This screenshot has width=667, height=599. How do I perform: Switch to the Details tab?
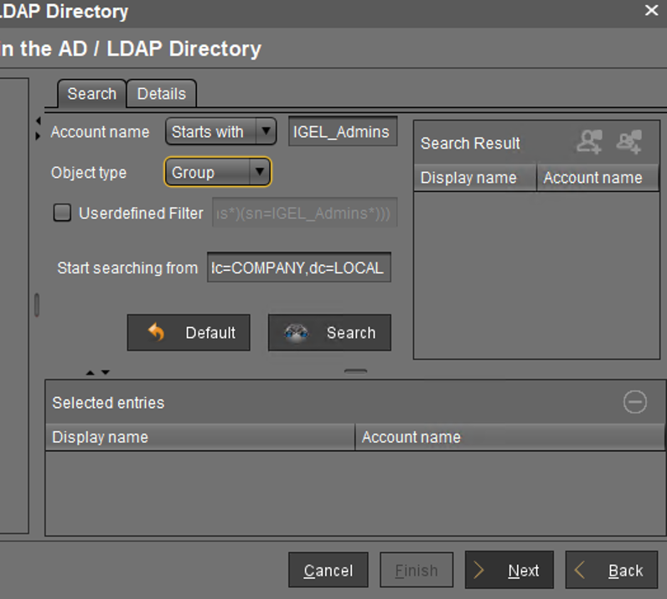click(162, 94)
